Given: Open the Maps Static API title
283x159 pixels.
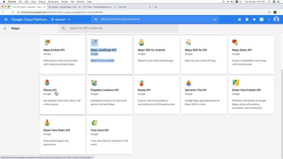Looking at the screenshot, I should click(x=242, y=50).
